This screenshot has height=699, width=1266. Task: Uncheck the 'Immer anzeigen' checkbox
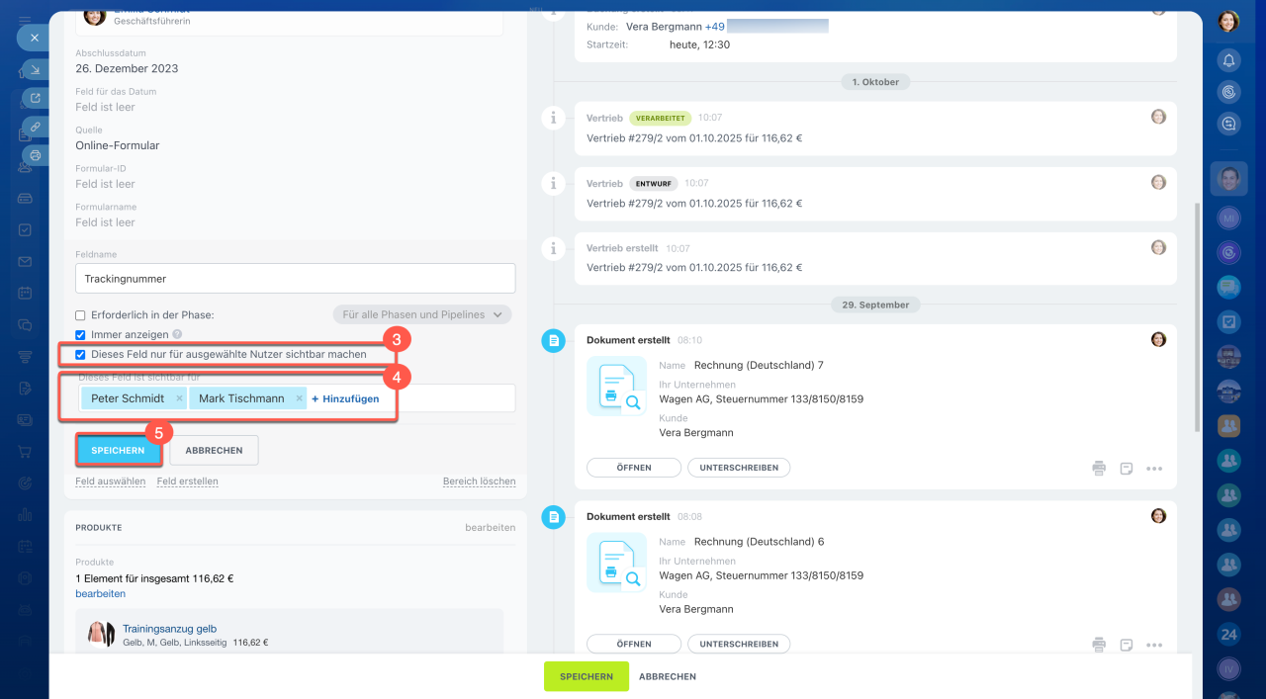pyautogui.click(x=81, y=335)
